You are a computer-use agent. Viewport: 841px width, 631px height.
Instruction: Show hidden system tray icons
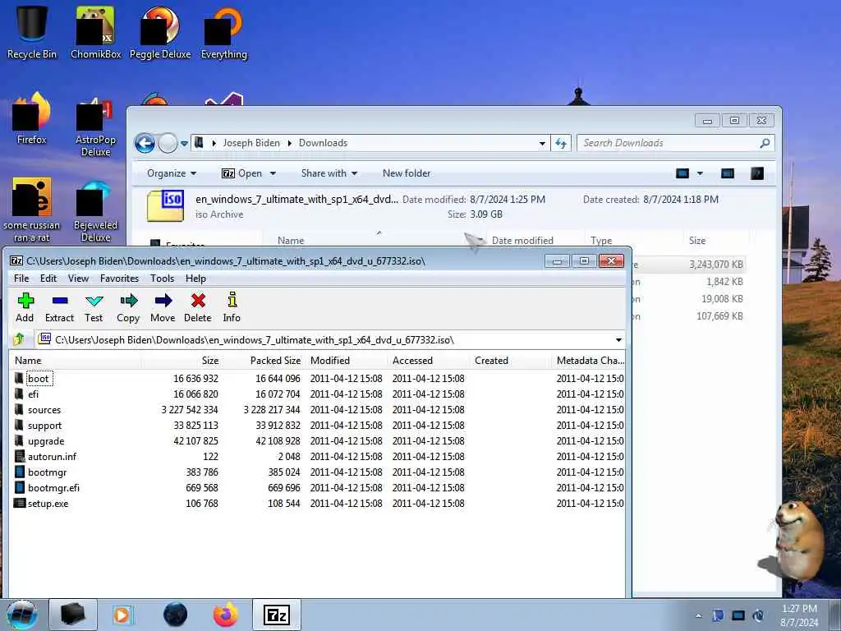698,615
